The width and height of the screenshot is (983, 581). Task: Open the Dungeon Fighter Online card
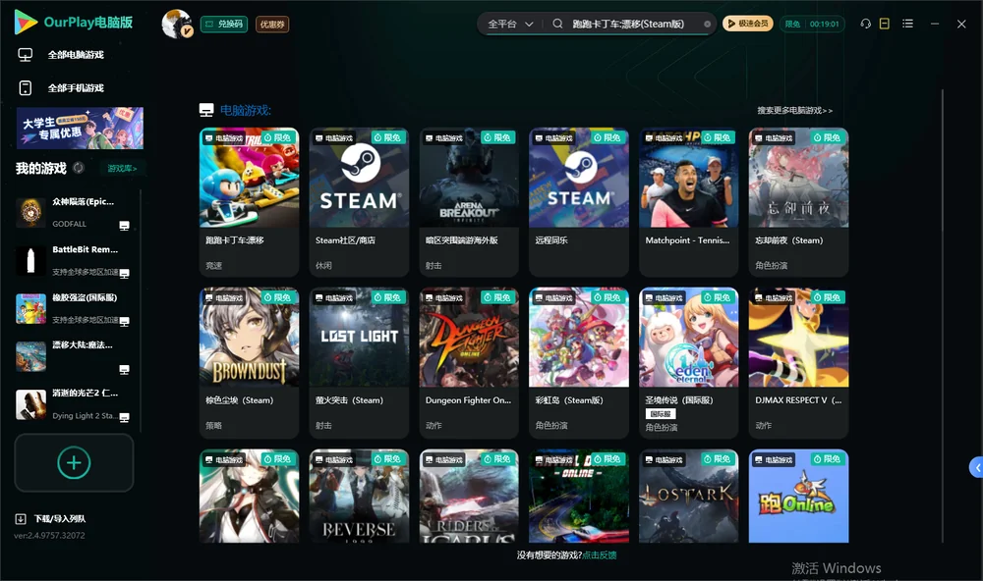(469, 362)
